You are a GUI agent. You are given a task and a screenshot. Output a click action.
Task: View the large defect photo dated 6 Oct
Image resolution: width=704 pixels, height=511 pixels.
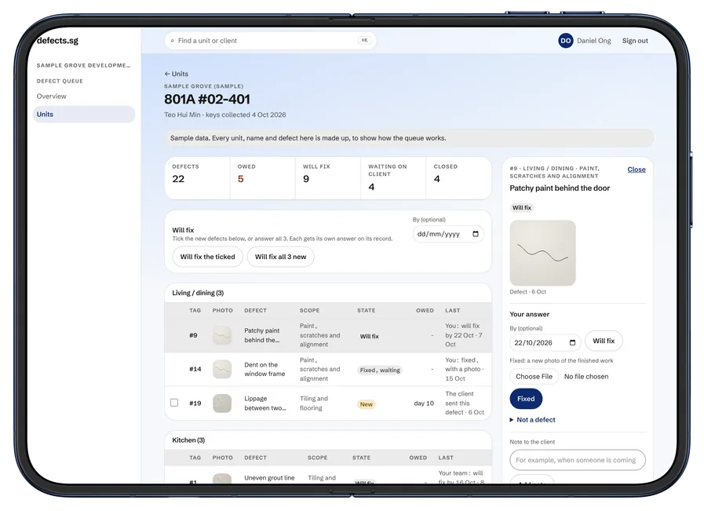click(x=542, y=253)
